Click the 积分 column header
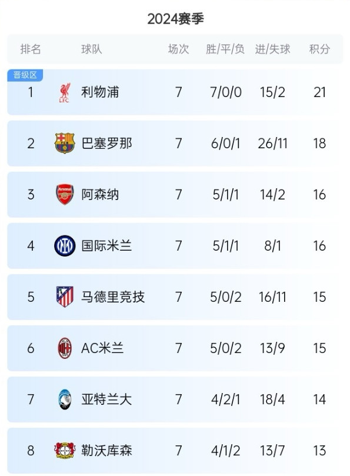350x476 pixels. 319,49
